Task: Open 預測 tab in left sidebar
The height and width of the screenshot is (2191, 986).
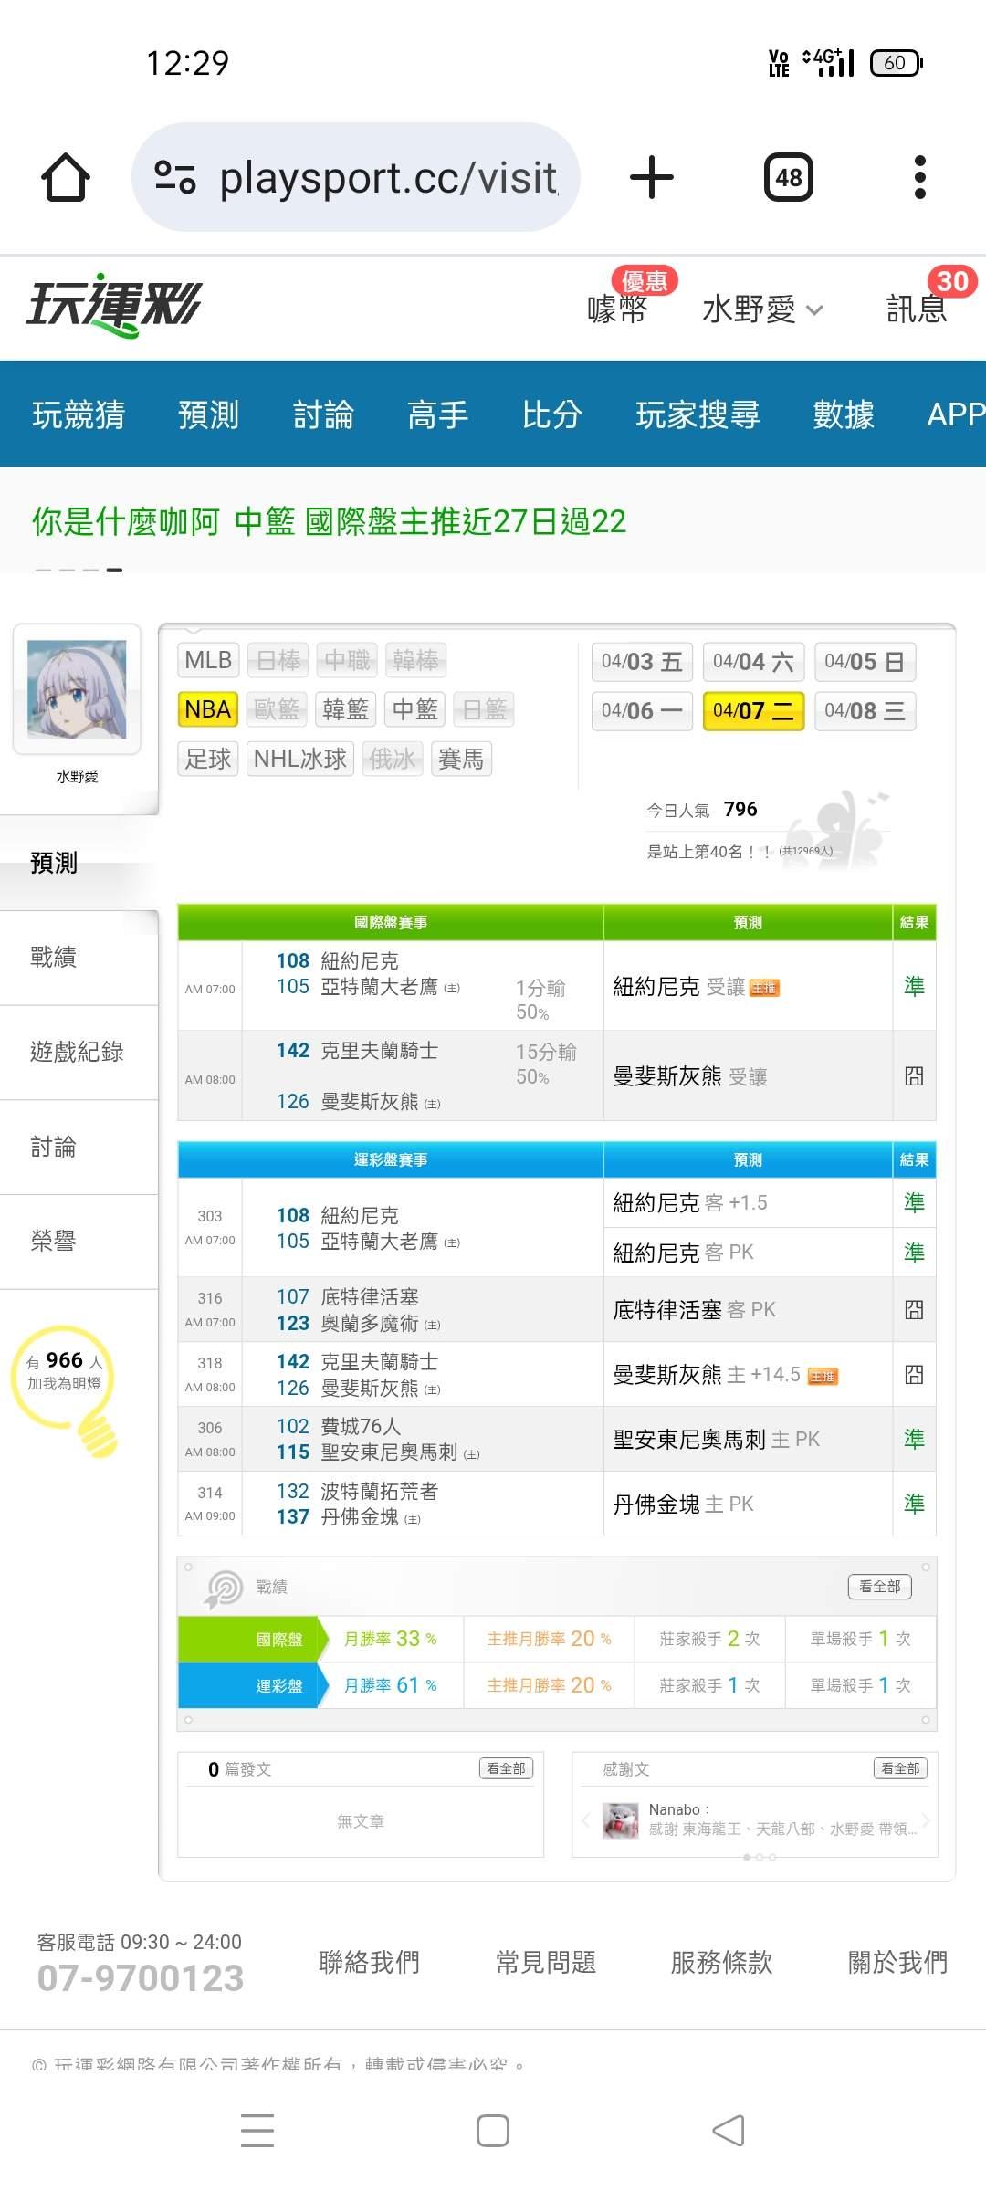Action: click(x=79, y=863)
